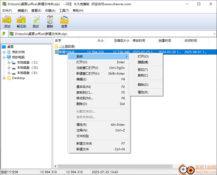The width and height of the screenshot is (217, 175).
Task: Click the address path input field
Action: (x=113, y=34)
